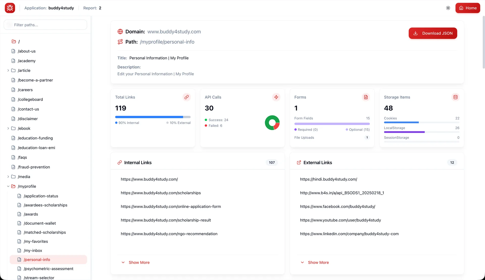Image resolution: width=485 pixels, height=280 pixels.
Task: Open internal link online-application-form
Action: [171, 207]
